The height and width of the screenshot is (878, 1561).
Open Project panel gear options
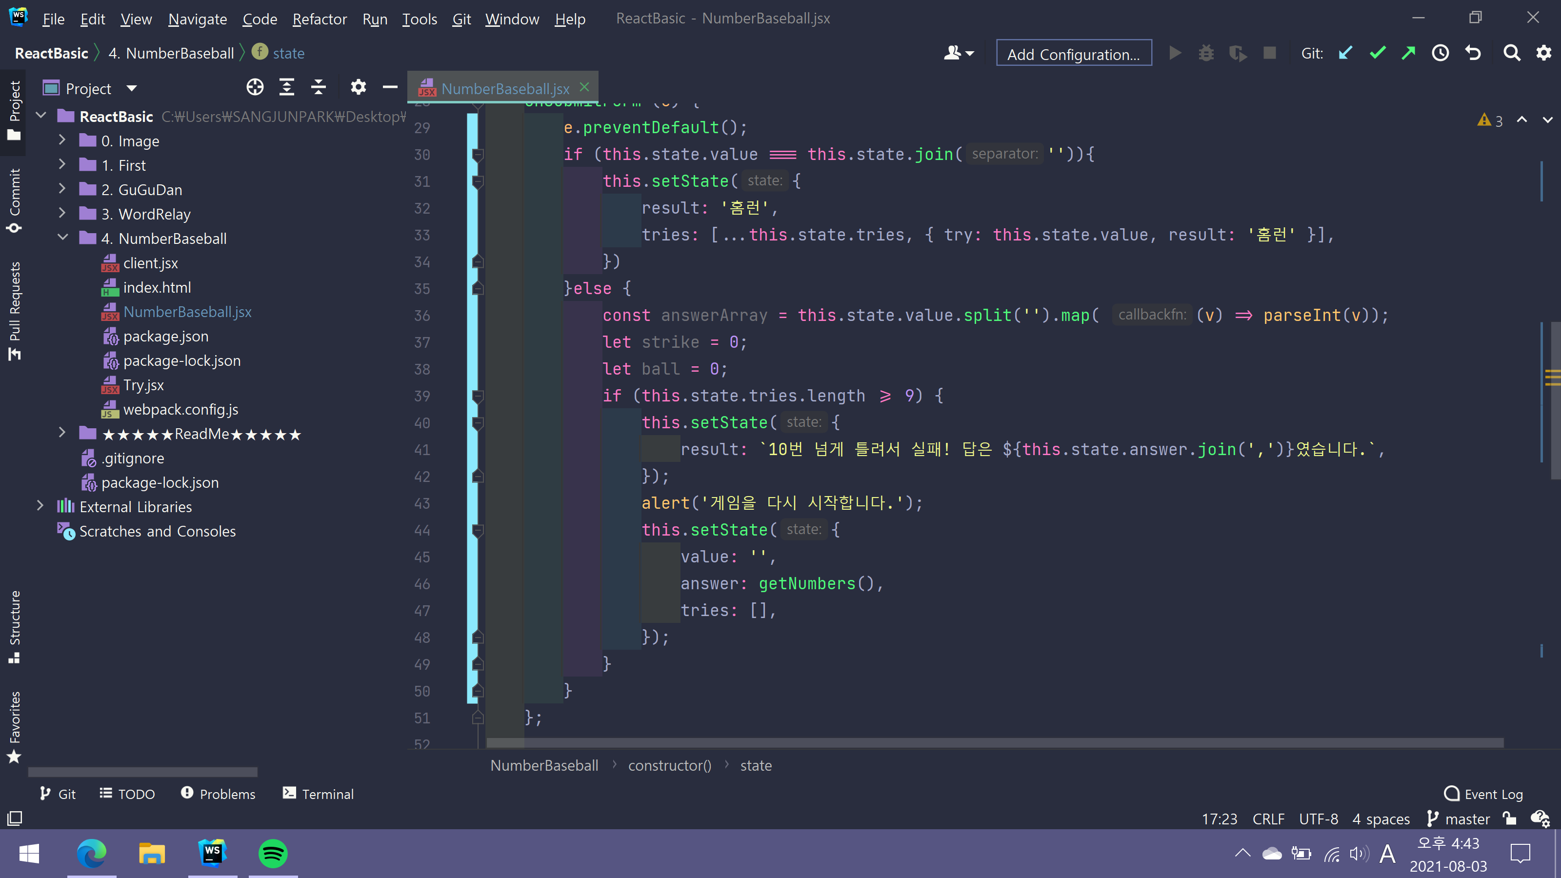point(358,88)
